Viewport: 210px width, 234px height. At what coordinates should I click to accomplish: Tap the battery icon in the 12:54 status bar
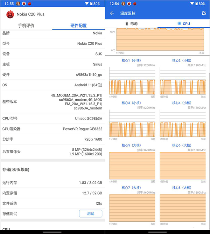pos(196,4)
